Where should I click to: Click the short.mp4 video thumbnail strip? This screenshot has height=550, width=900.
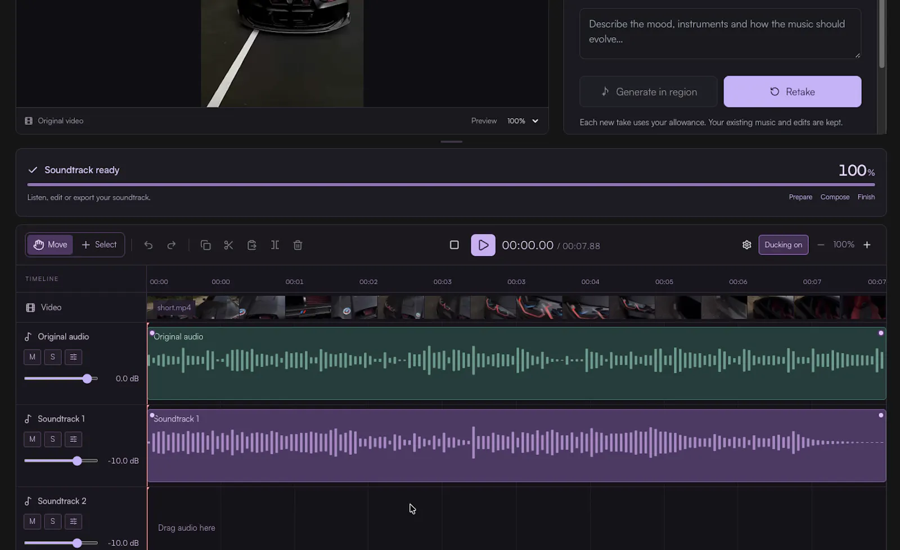(516, 307)
